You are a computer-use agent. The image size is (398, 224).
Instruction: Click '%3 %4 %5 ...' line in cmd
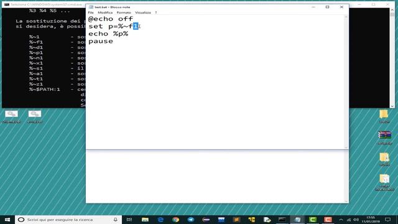click(49, 11)
